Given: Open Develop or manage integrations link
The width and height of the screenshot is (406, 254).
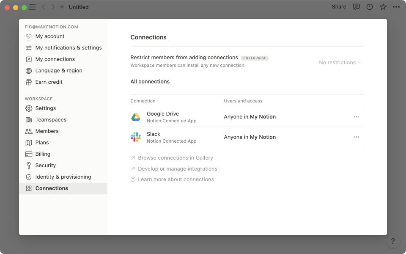Looking at the screenshot, I should (x=177, y=169).
